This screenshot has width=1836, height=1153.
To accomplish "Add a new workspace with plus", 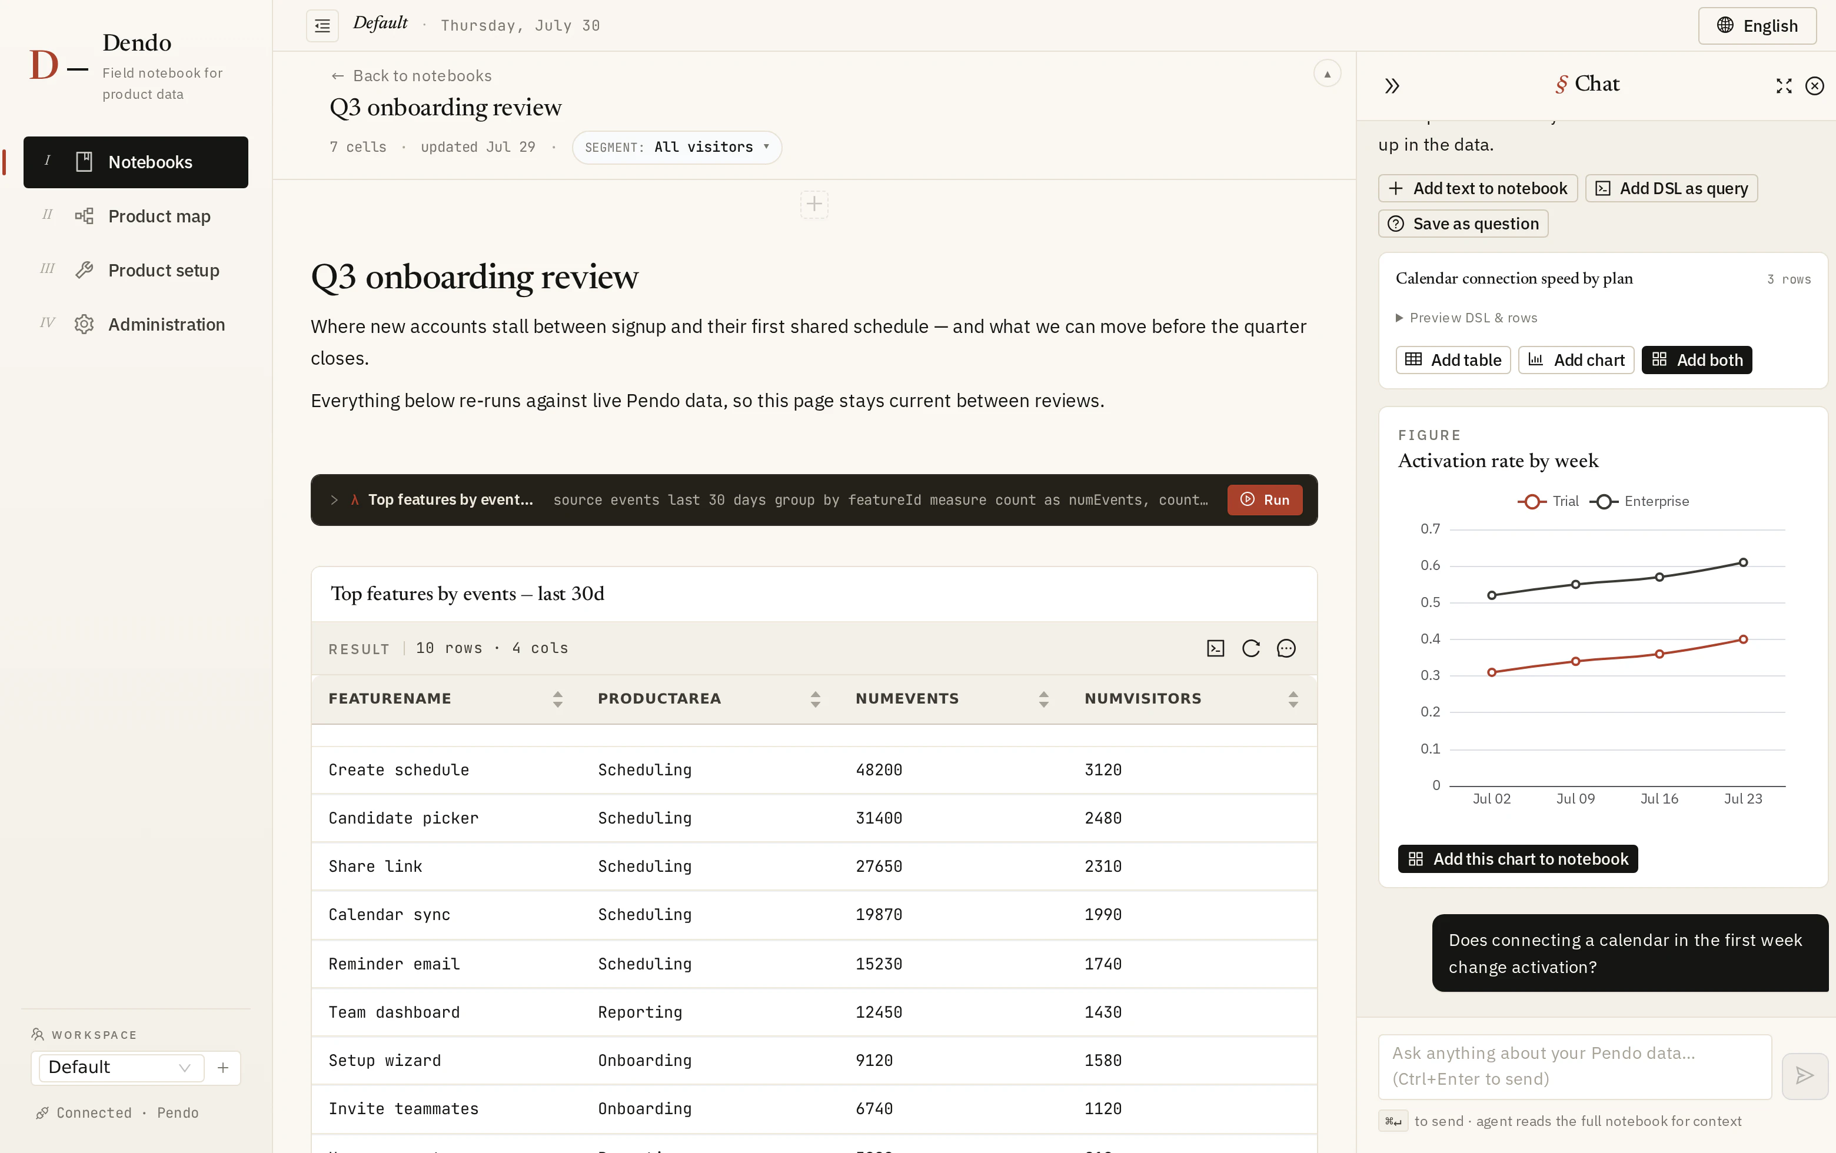I will pos(222,1068).
